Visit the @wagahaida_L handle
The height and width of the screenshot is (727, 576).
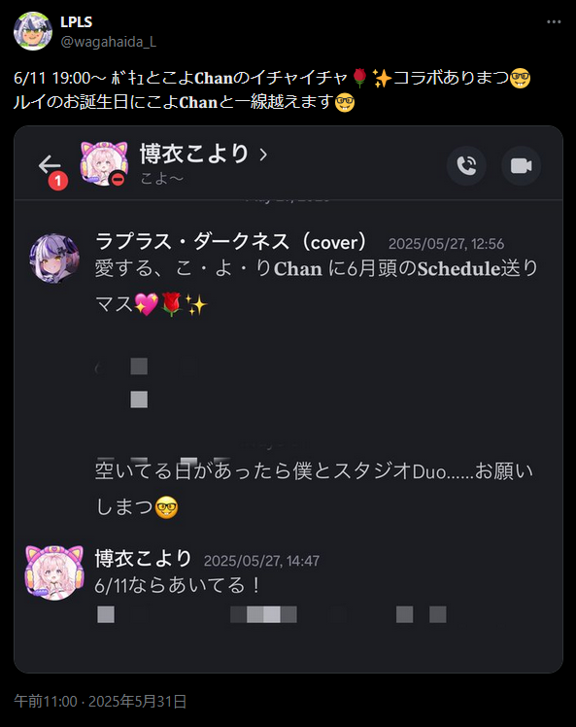point(108,42)
